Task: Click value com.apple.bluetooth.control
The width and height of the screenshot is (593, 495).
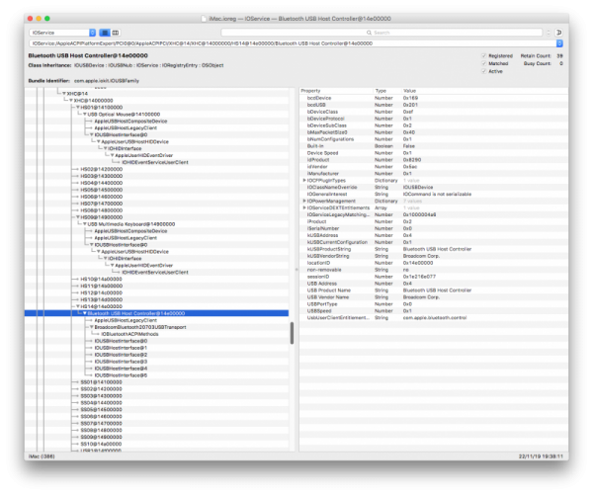Action: [435, 317]
